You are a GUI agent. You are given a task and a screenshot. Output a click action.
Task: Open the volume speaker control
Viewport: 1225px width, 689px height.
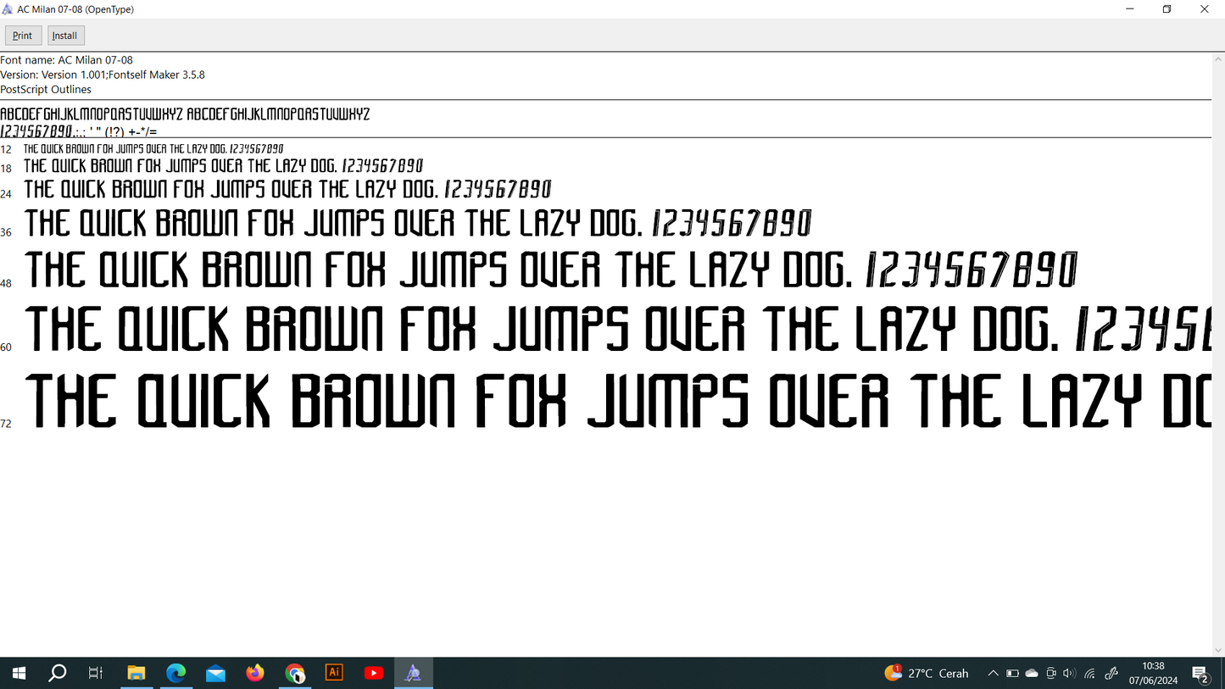1069,674
